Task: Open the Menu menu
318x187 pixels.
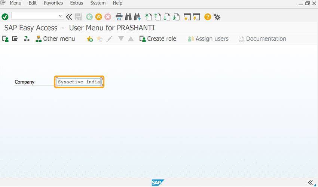Action: (15, 3)
